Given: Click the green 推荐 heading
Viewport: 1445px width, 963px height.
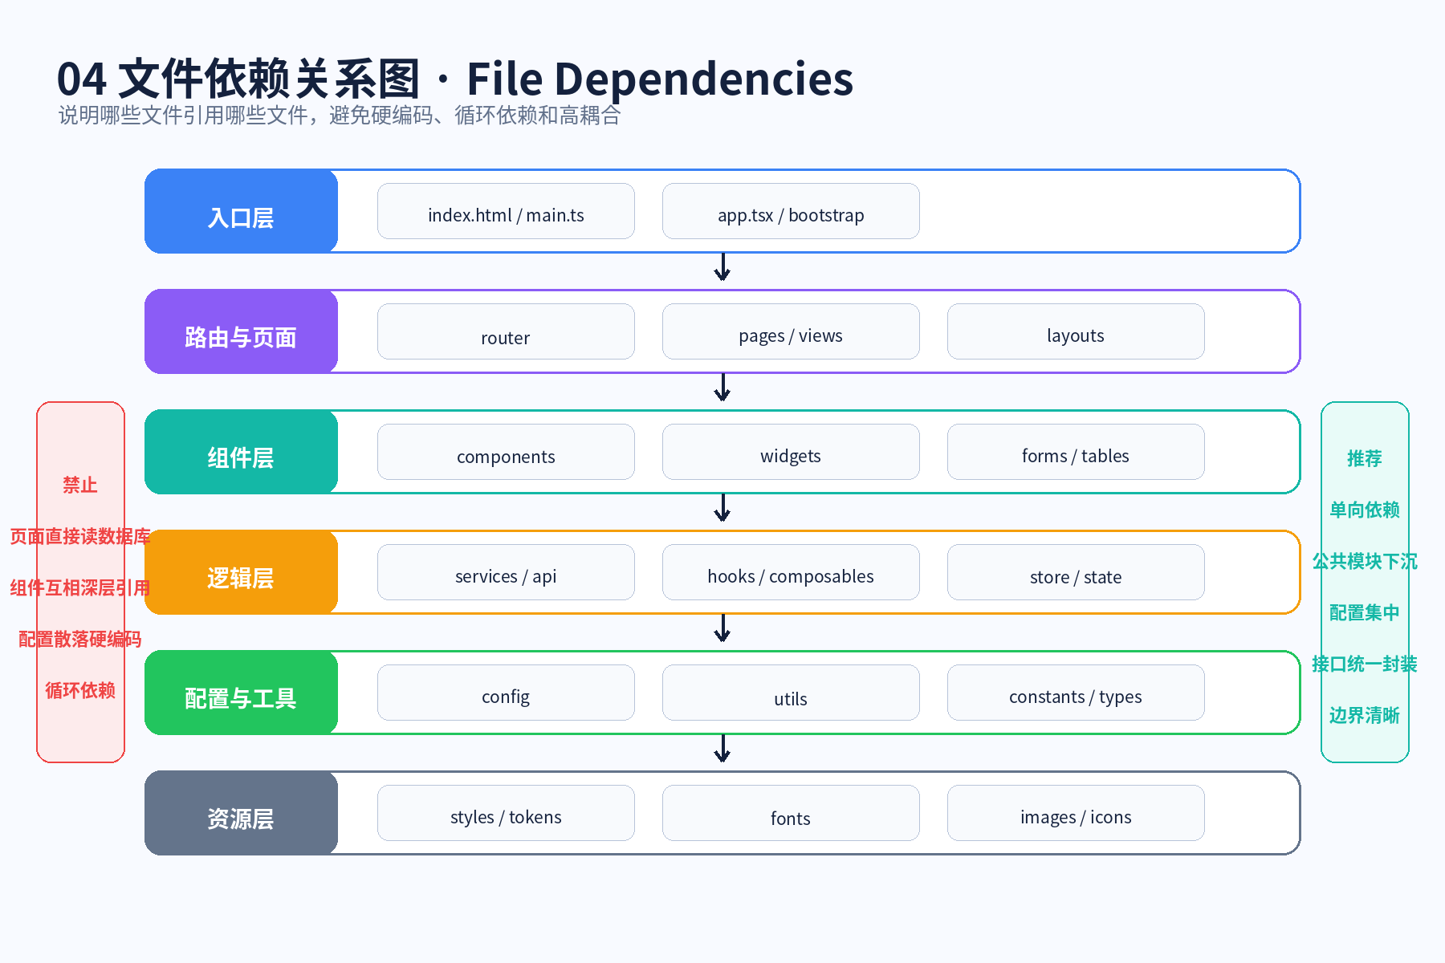Looking at the screenshot, I should point(1365,458).
